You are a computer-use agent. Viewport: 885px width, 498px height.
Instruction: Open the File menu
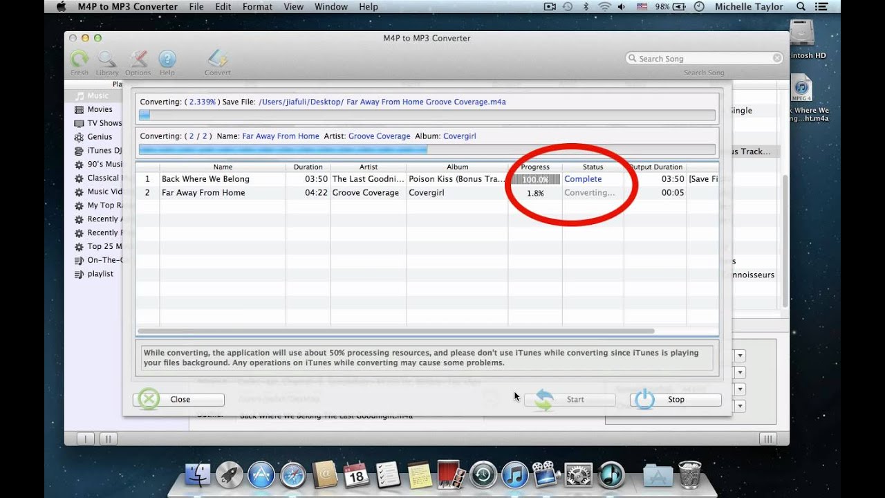click(x=196, y=7)
